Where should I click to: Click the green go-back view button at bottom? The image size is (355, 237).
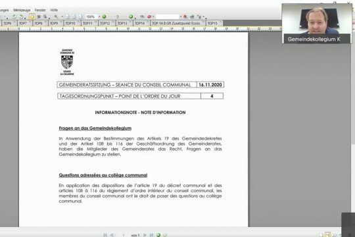pos(158,235)
